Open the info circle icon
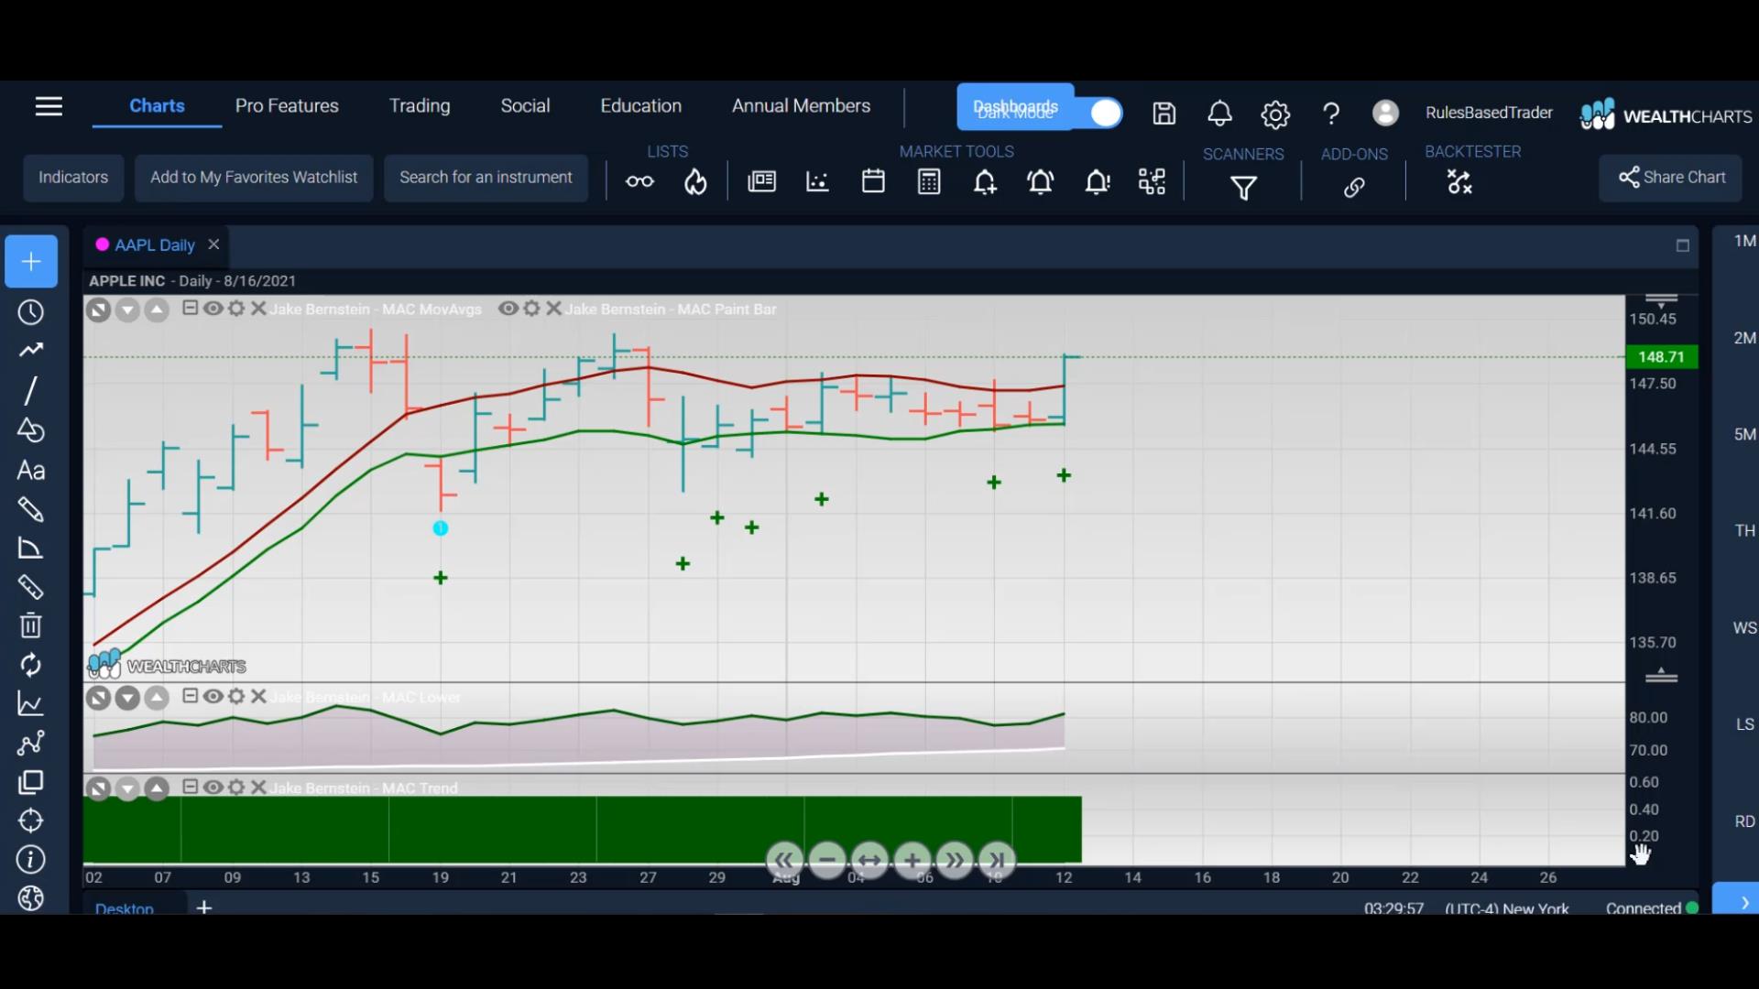 tap(31, 859)
